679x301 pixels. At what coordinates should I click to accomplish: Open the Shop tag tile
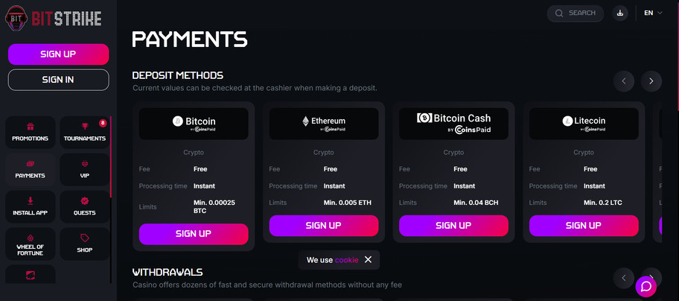[84, 244]
